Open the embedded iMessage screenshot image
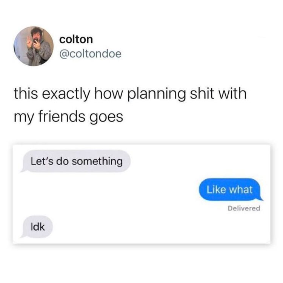 (141, 194)
